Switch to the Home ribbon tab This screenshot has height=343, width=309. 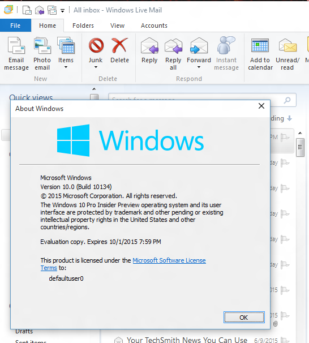coord(48,25)
